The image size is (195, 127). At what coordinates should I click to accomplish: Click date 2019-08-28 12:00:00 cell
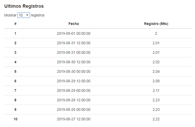click(74, 100)
